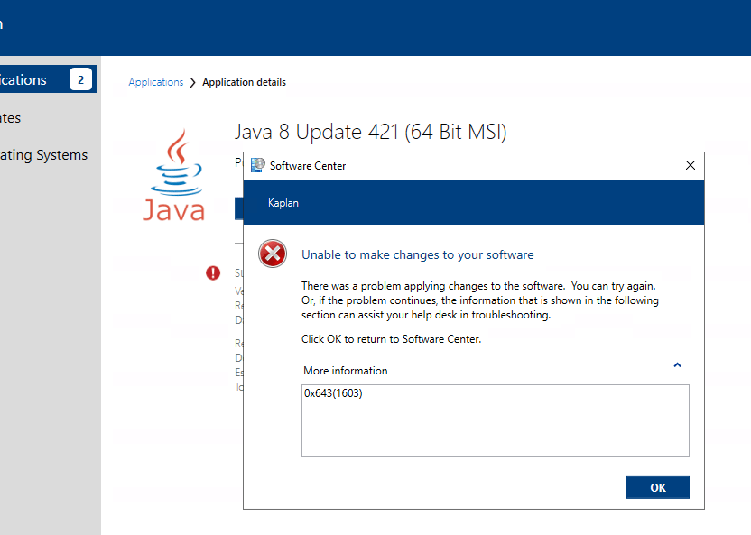Click the red exclamation status icon
The image size is (751, 535).
[x=213, y=272]
